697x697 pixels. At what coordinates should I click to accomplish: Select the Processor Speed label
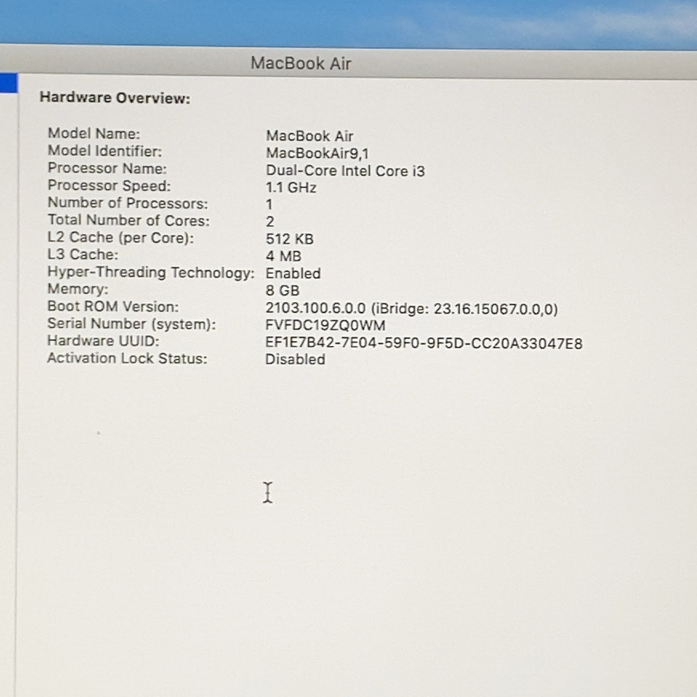(109, 186)
